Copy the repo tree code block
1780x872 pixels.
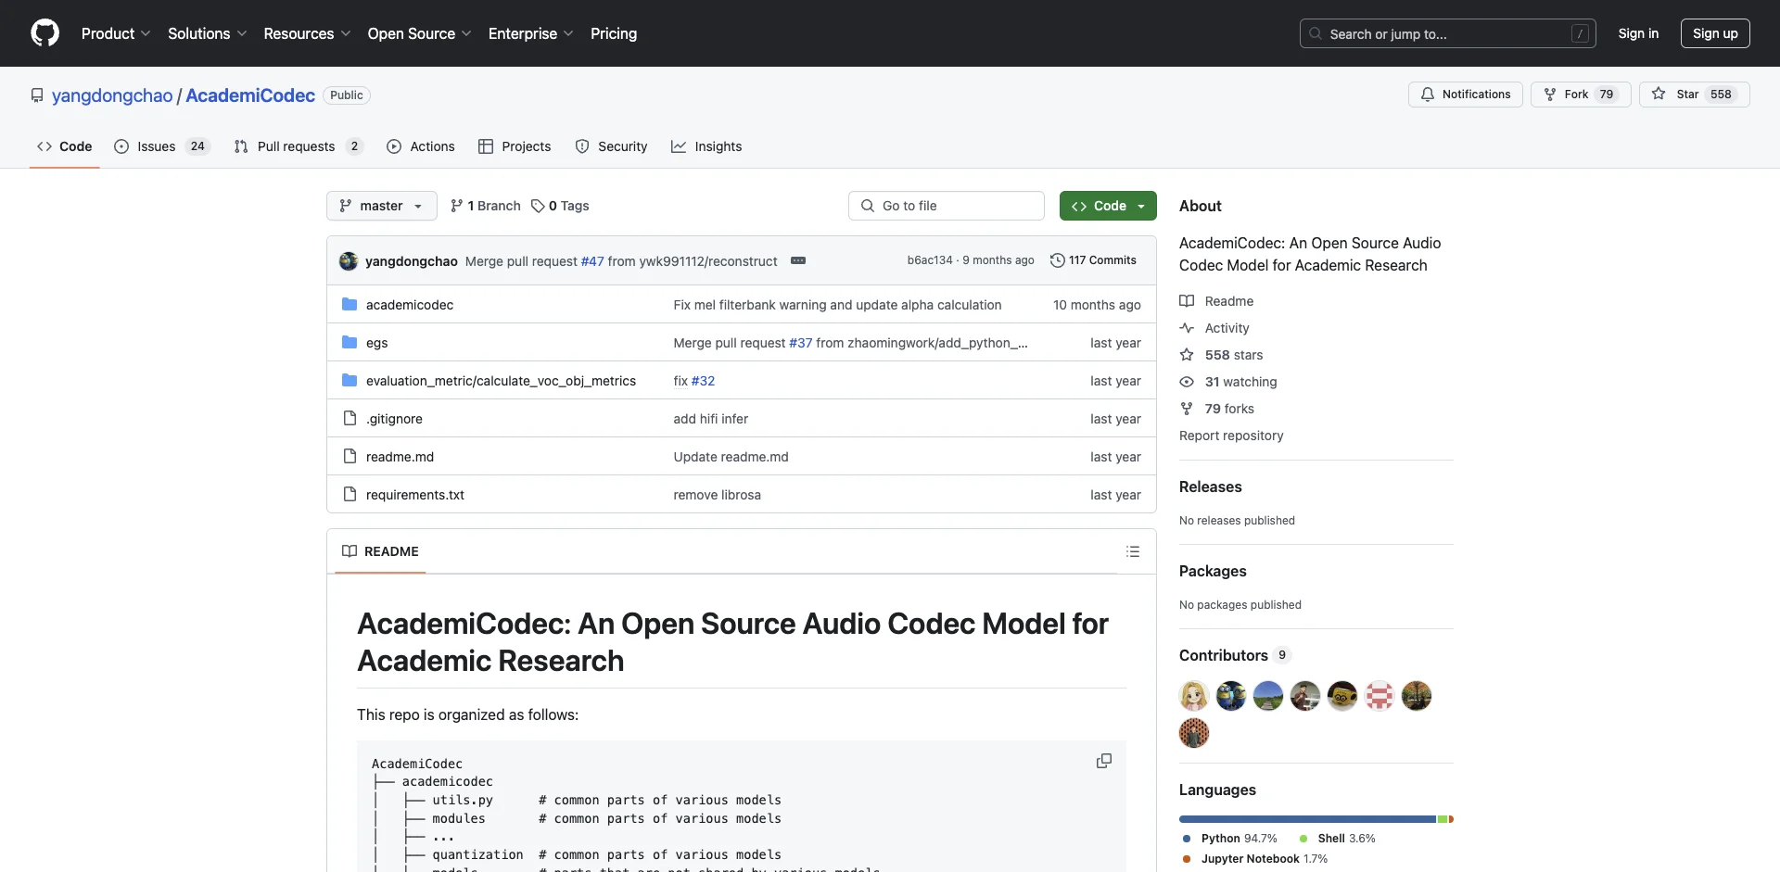[x=1103, y=761]
